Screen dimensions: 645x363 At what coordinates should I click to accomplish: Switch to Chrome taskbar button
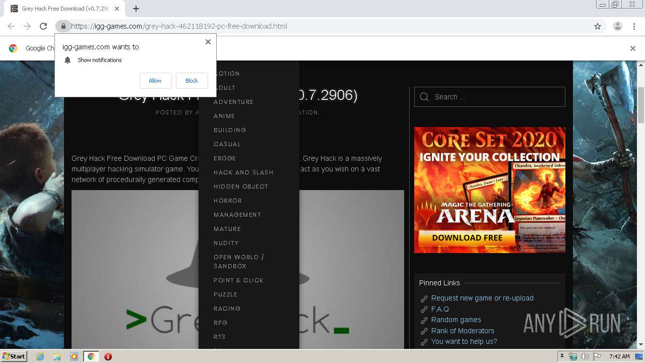(91, 356)
